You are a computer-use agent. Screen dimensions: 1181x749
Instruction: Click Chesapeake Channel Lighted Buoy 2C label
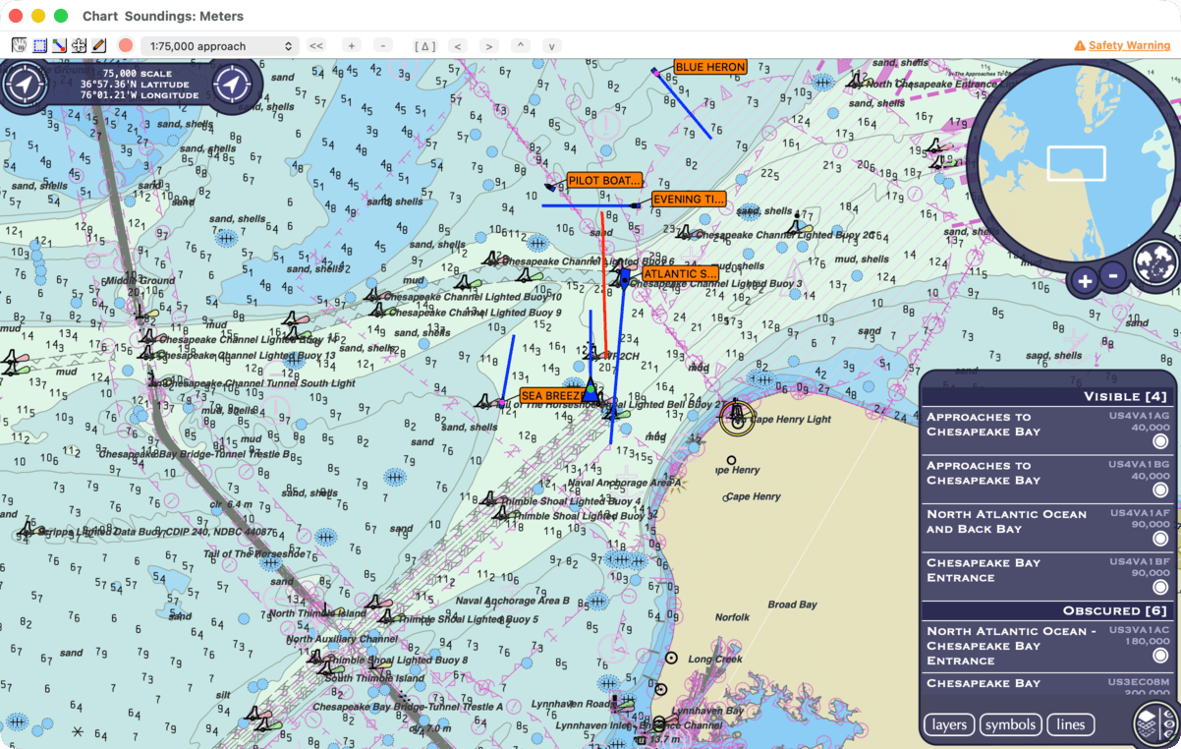point(785,236)
